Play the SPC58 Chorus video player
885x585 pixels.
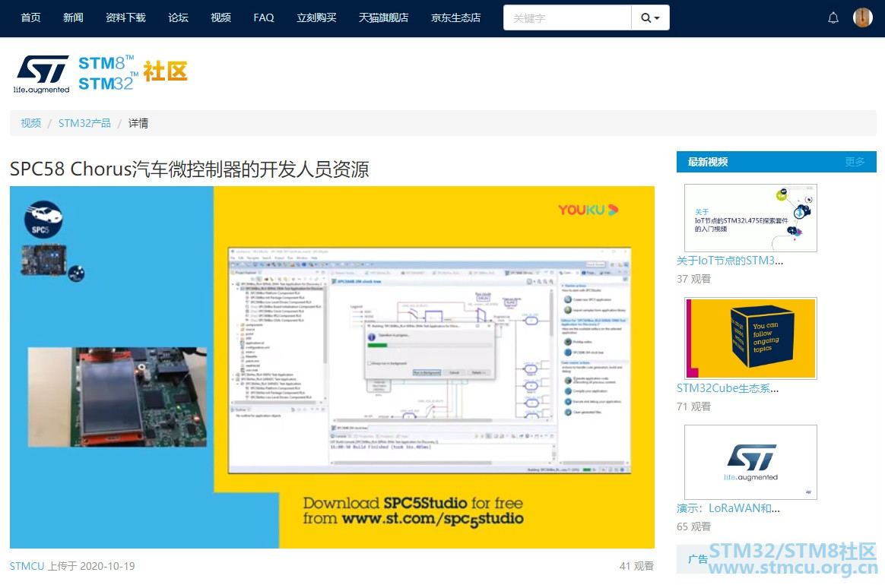pyautogui.click(x=331, y=367)
